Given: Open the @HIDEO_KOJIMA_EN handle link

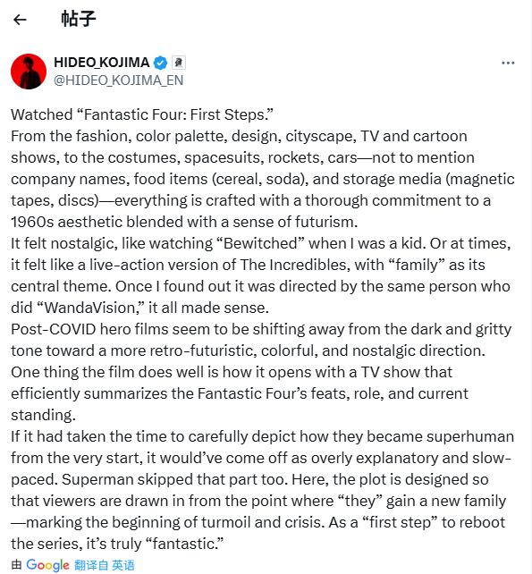Looking at the screenshot, I should click(x=119, y=80).
